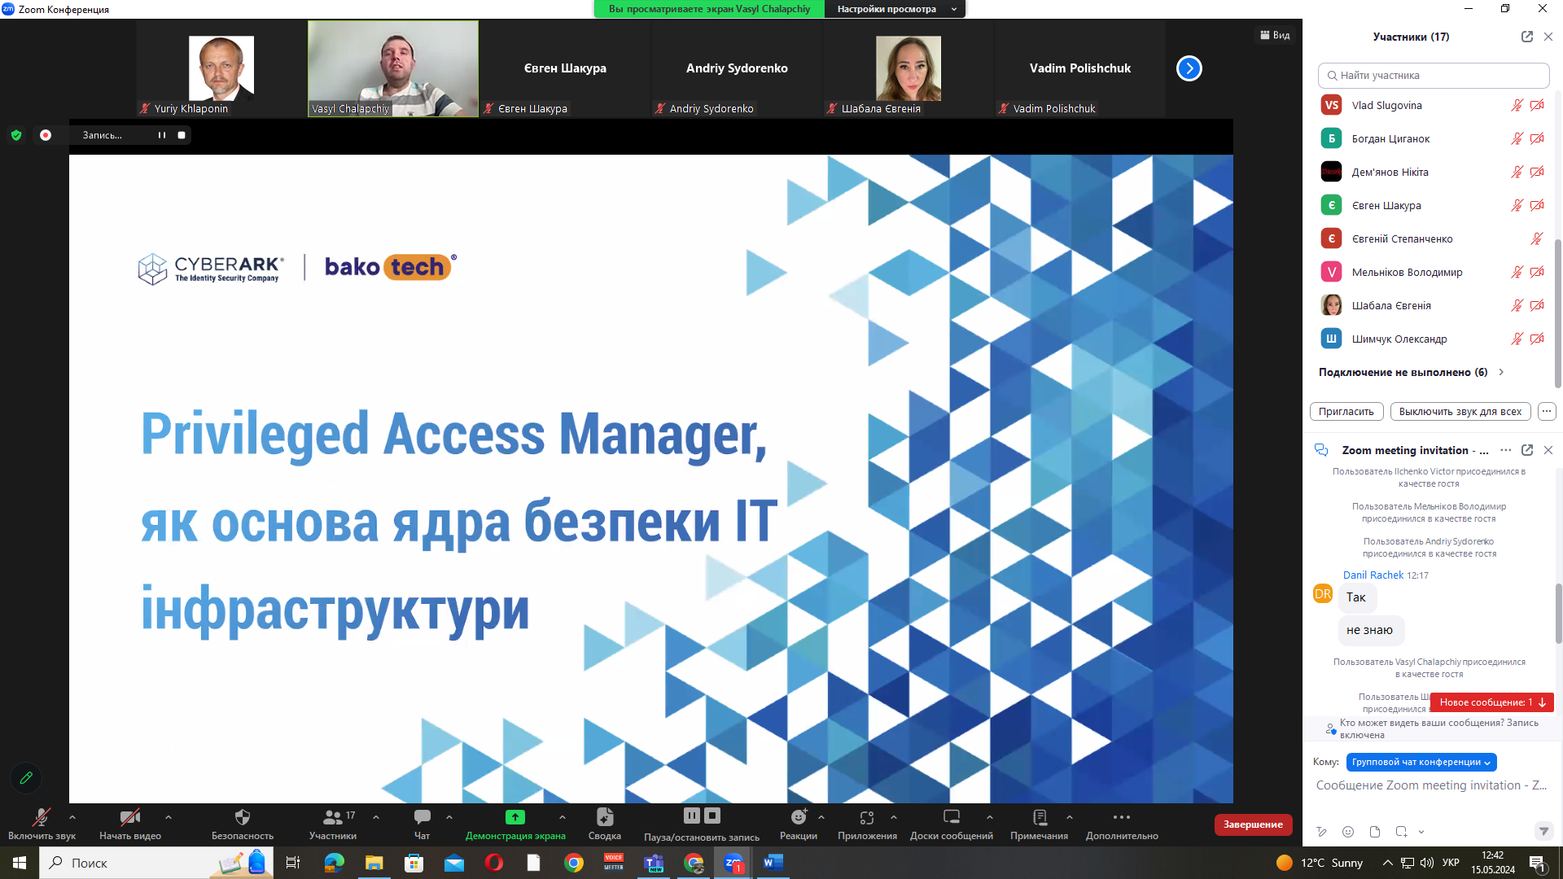Open Windows Start menu

tap(19, 863)
